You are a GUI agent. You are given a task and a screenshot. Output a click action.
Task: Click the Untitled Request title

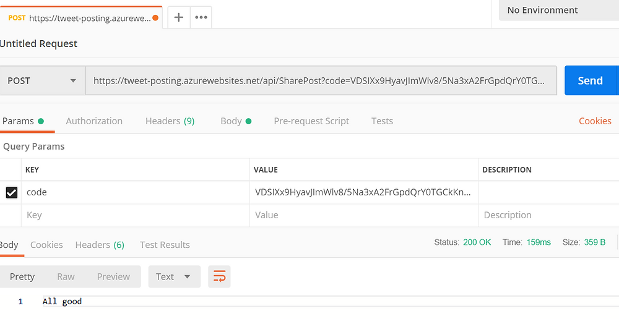pos(38,44)
